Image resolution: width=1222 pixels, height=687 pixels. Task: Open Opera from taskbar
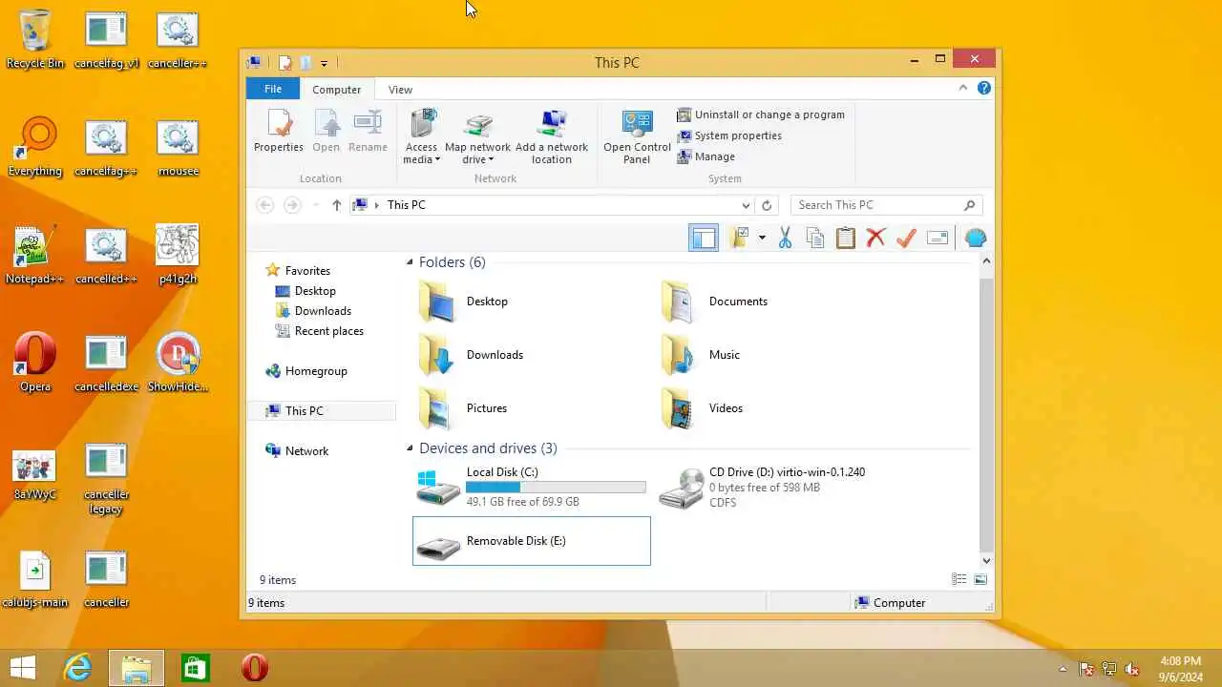tap(255, 668)
